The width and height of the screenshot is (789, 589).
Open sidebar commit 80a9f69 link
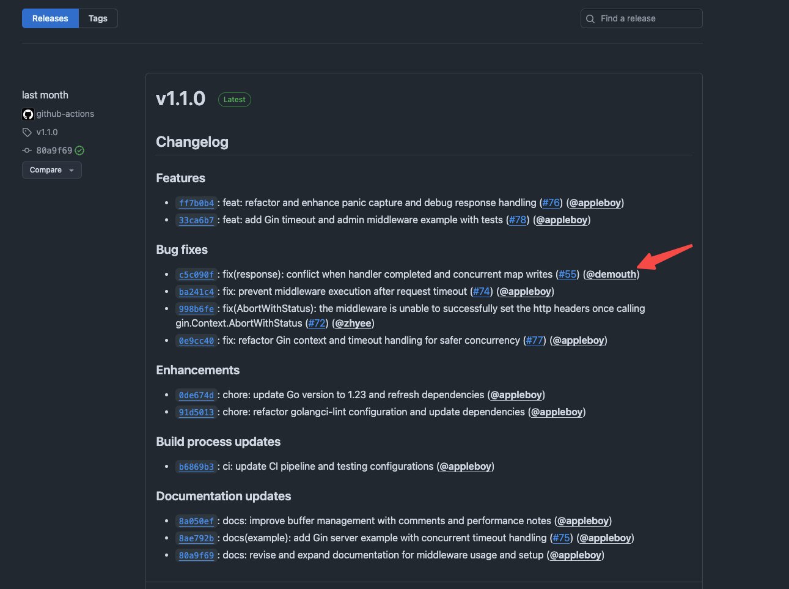[x=54, y=150]
